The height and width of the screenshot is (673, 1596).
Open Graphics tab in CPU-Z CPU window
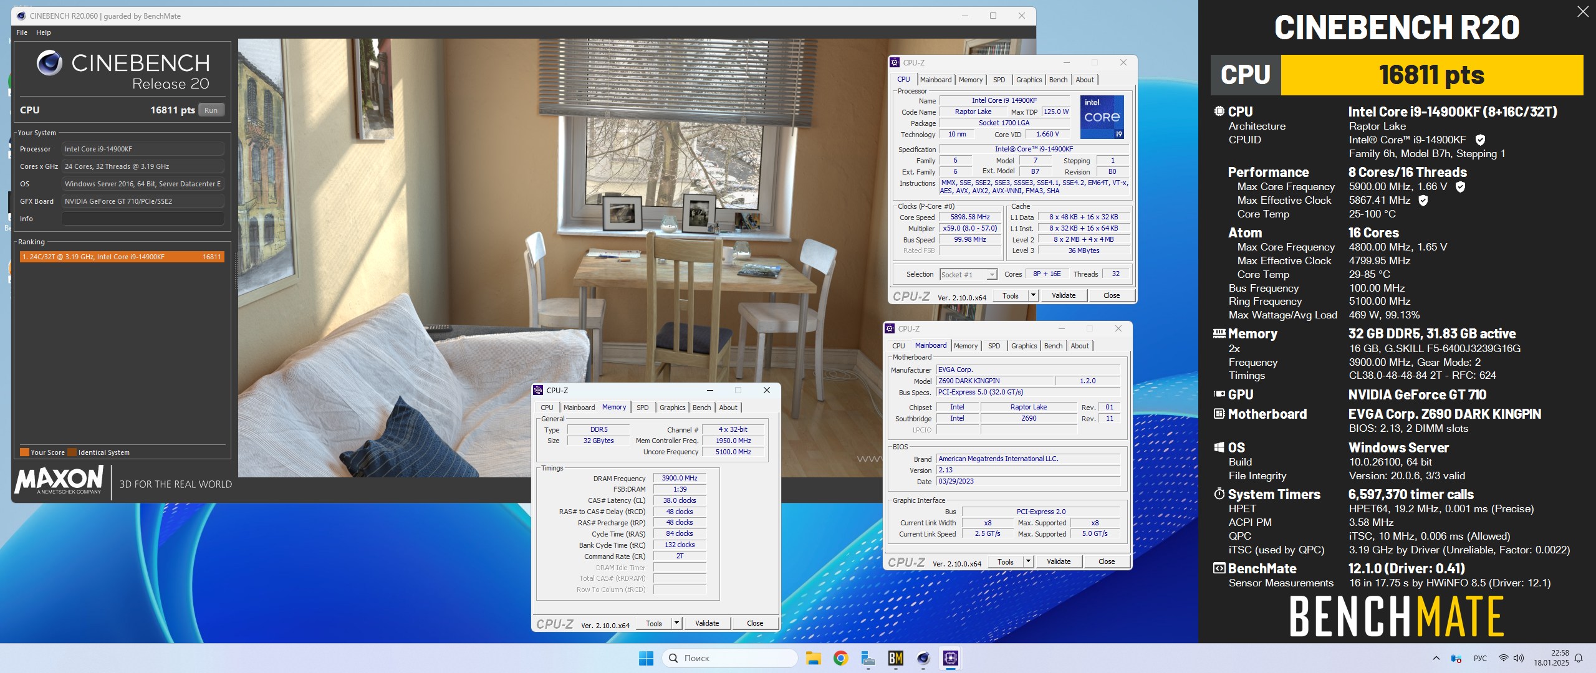point(1029,80)
